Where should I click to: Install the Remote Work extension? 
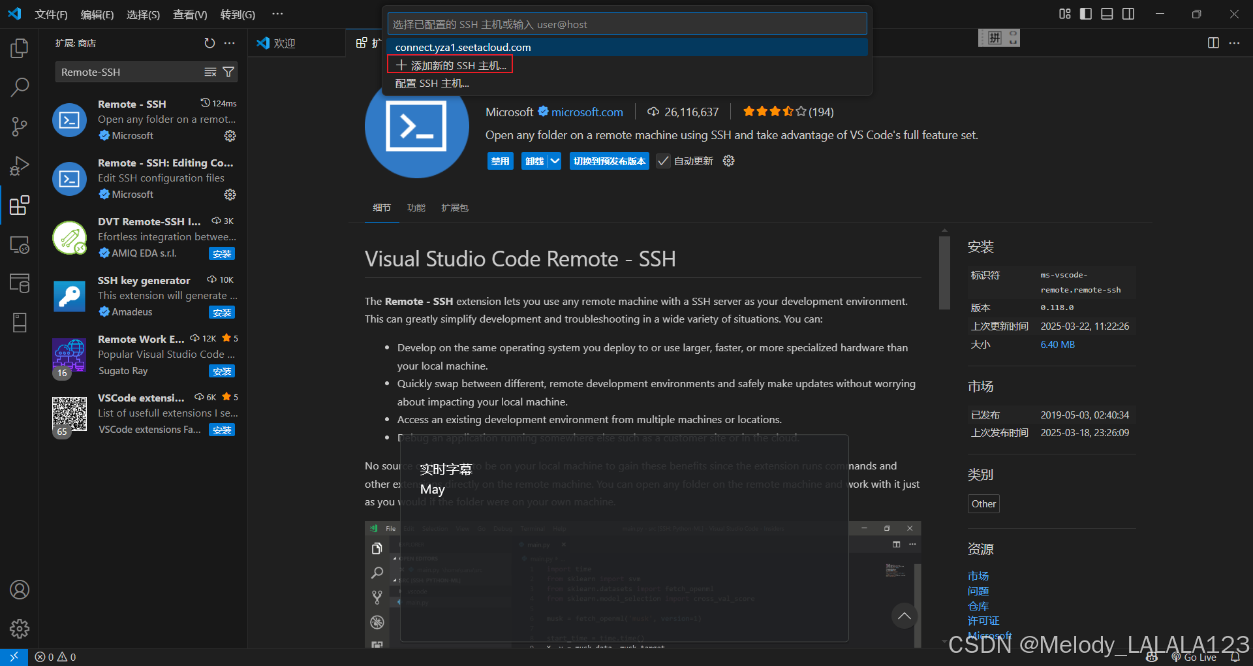(x=222, y=372)
